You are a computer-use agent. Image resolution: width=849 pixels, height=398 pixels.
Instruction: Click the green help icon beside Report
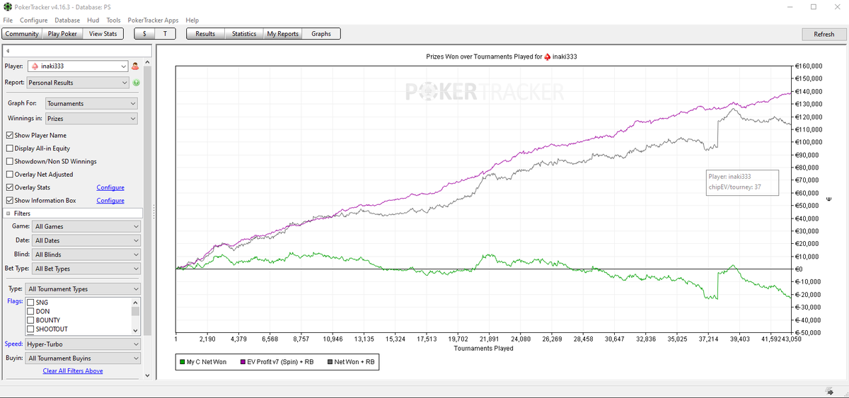136,83
